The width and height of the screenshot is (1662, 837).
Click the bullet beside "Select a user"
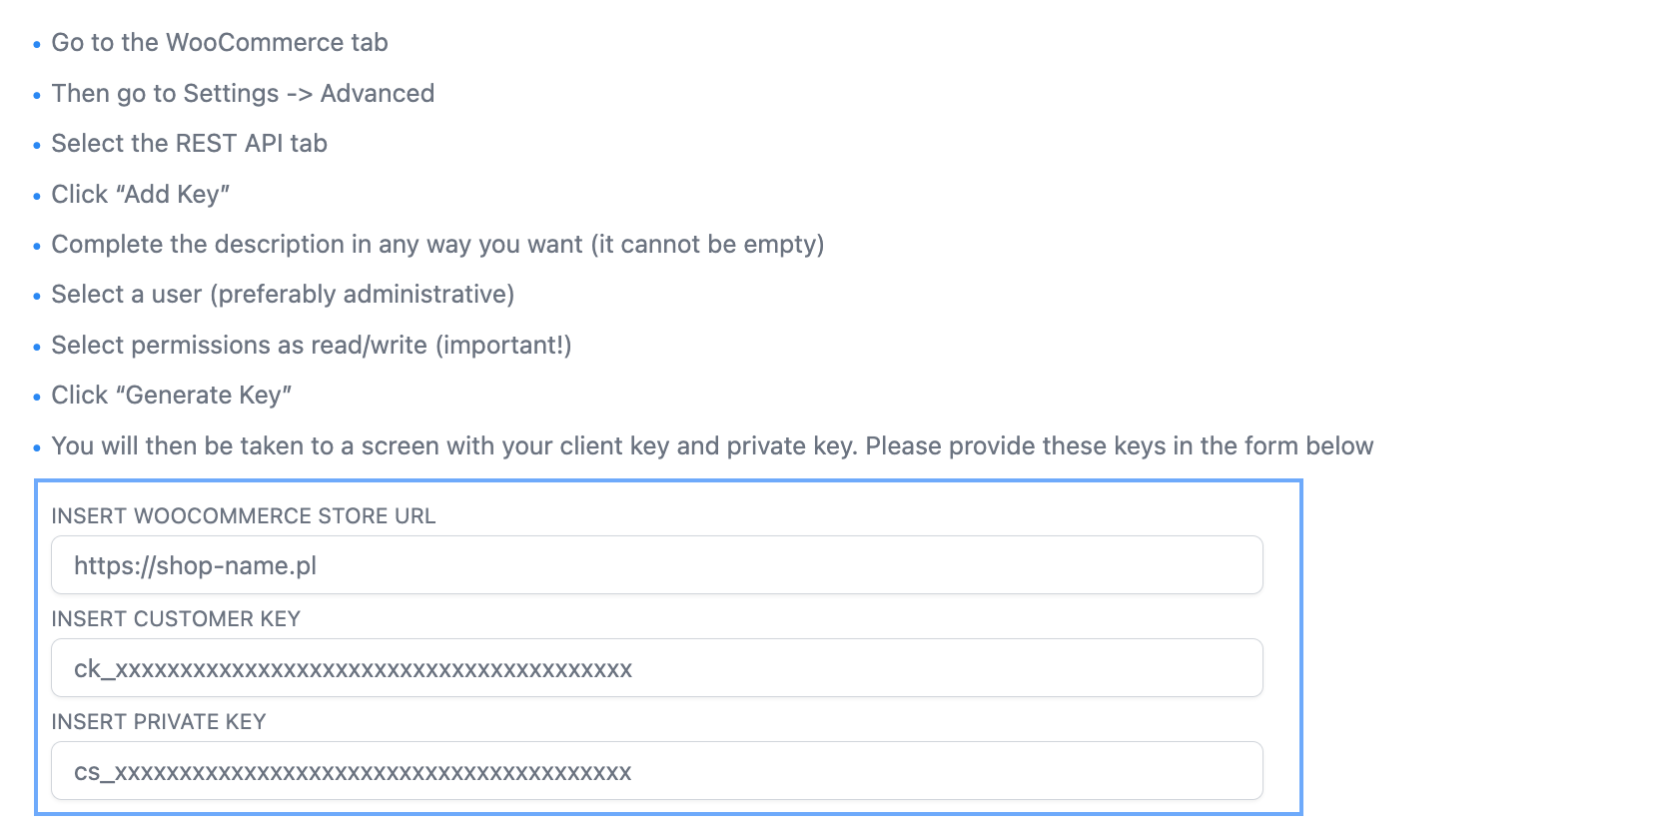pos(37,297)
